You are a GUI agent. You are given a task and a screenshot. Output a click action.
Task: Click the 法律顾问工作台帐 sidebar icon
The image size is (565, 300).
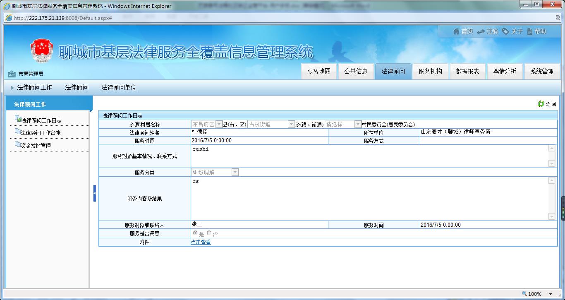point(17,132)
